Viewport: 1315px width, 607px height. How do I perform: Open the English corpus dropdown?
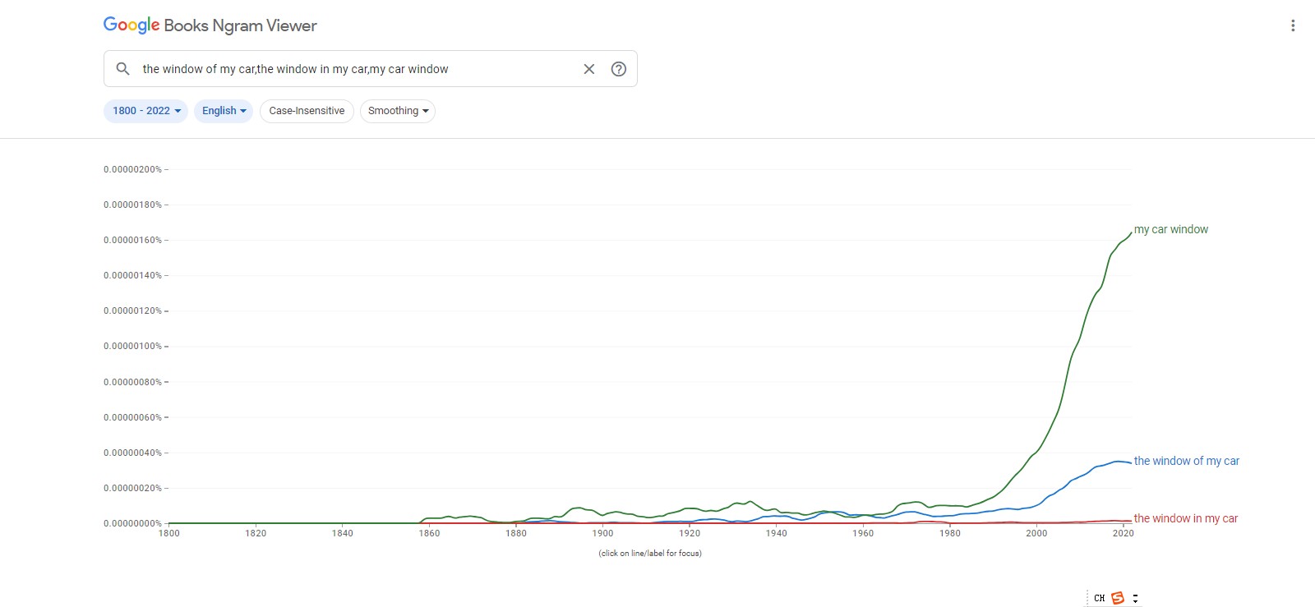(x=224, y=111)
